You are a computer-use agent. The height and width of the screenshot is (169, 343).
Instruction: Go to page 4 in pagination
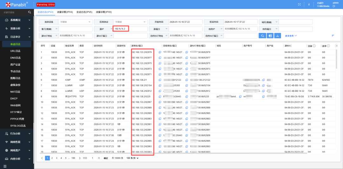click(61, 158)
